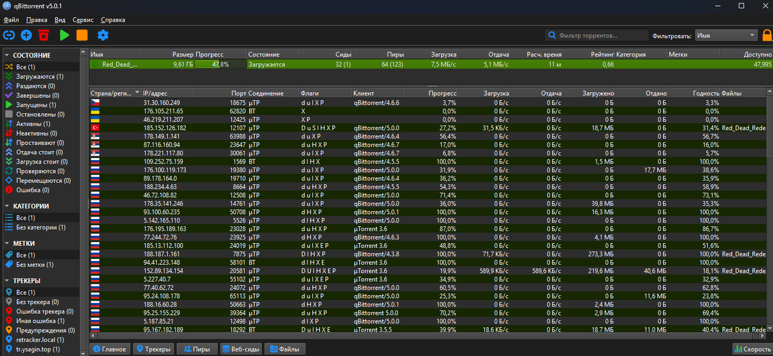This screenshot has width=773, height=356.
Task: Click the peer list horizontal scrollbar
Action: point(428,335)
